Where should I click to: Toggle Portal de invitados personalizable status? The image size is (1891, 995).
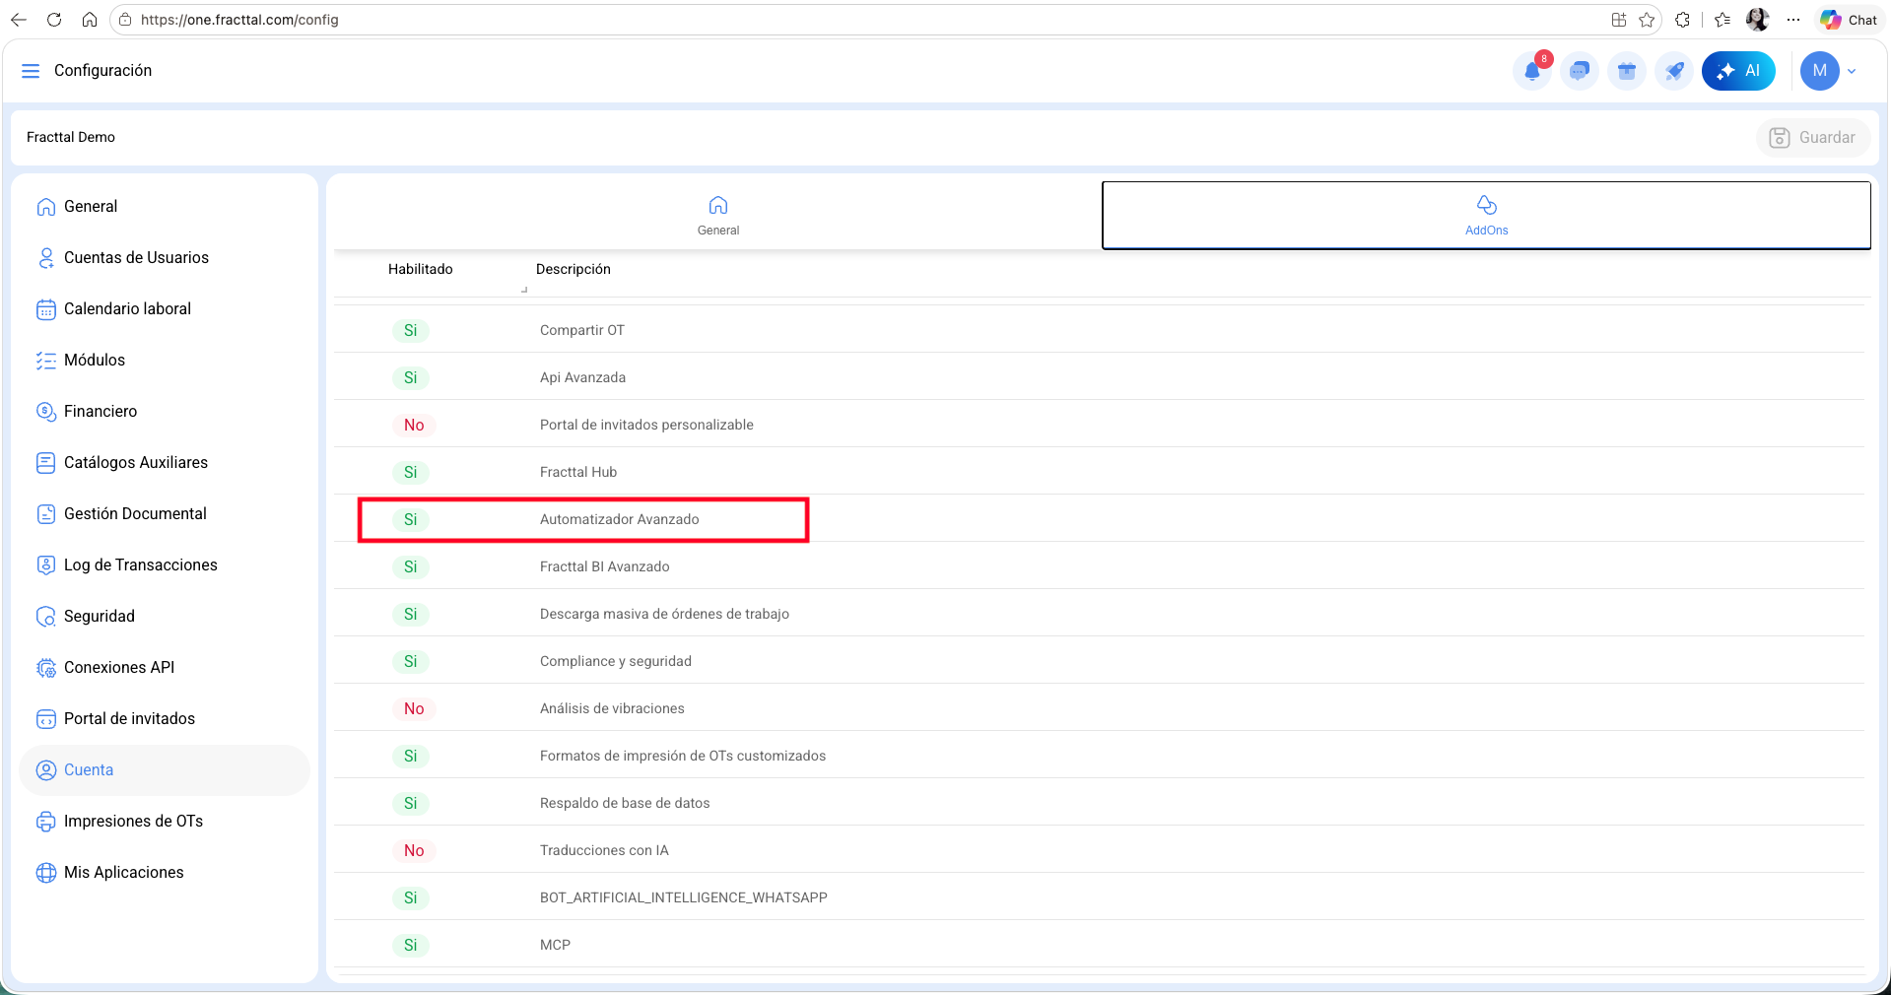pos(414,426)
